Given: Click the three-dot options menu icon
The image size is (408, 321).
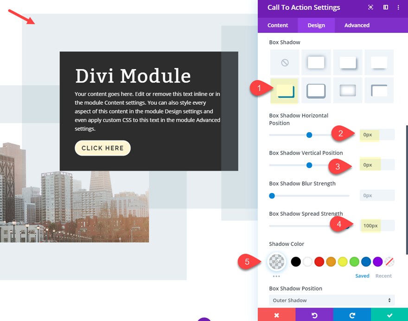Looking at the screenshot, I should [398, 7].
